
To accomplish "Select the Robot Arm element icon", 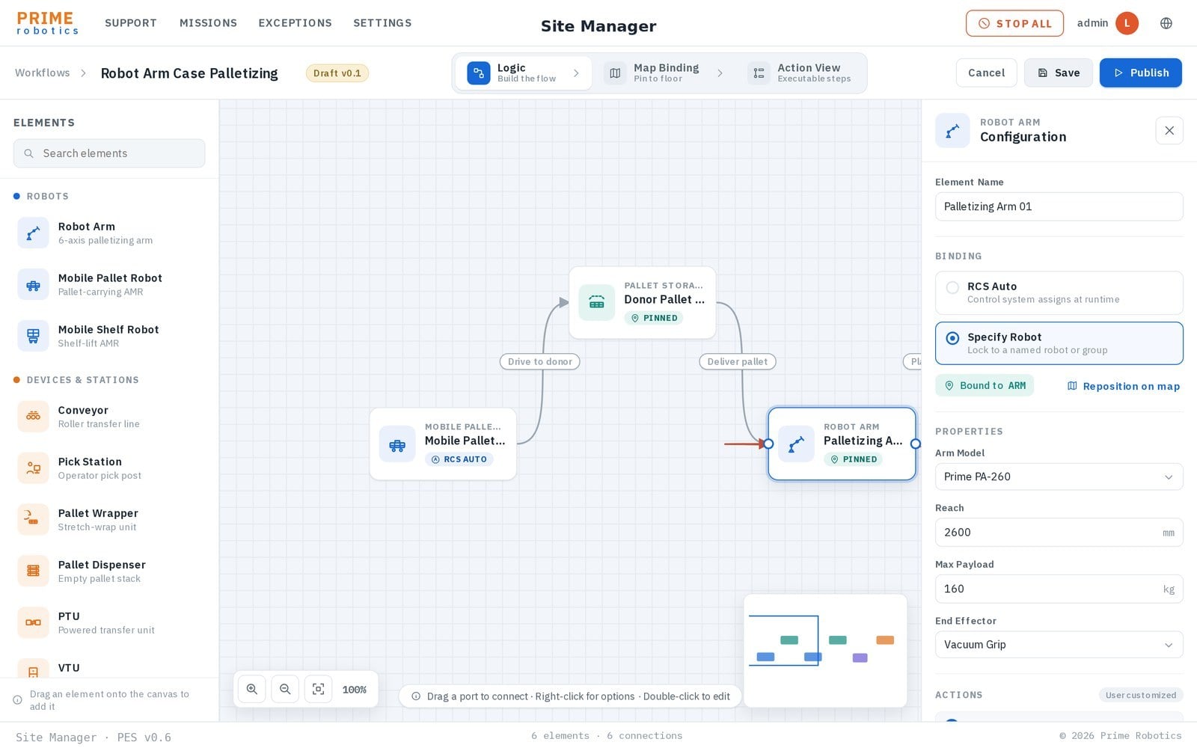I will [x=33, y=233].
